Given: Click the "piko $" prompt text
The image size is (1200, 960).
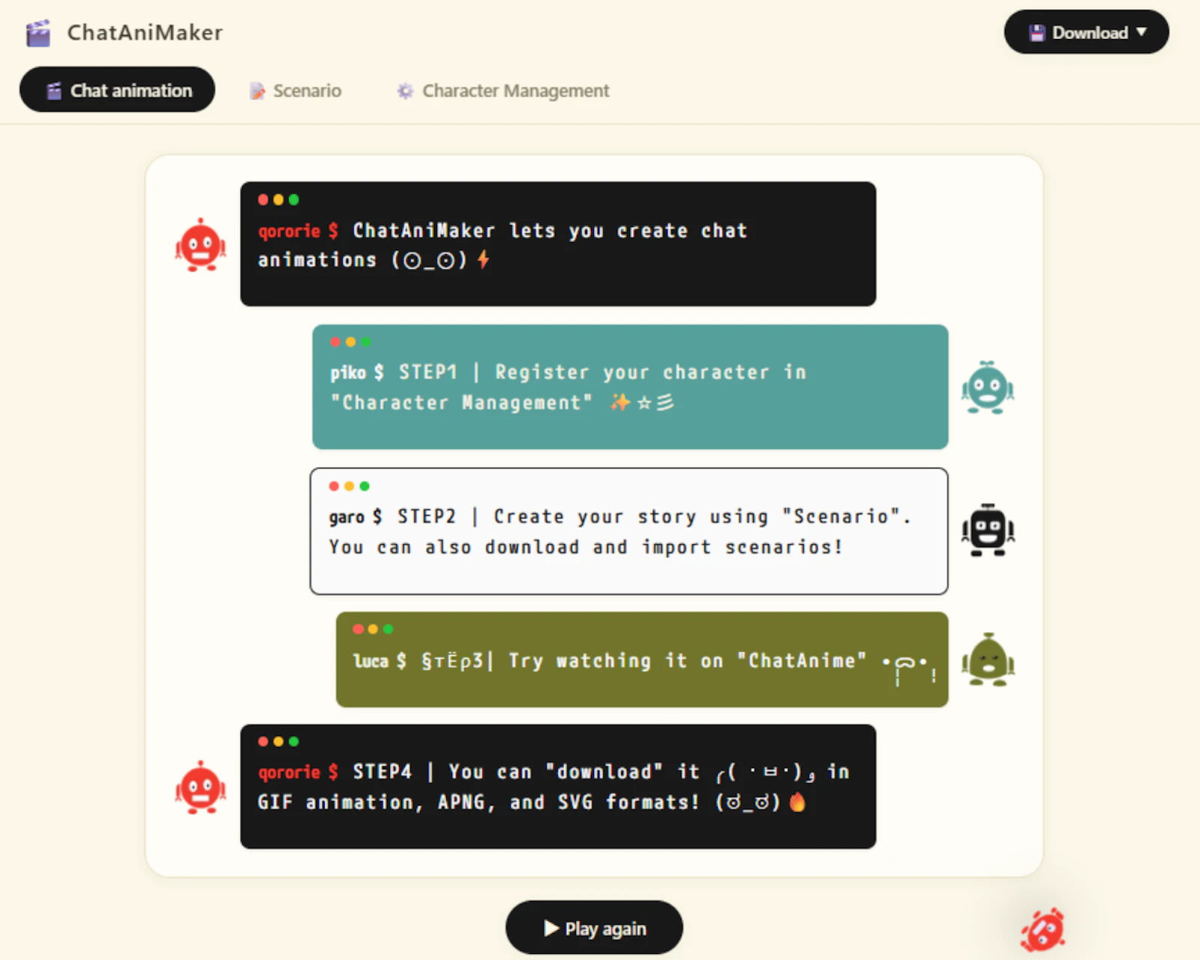Looking at the screenshot, I should (357, 372).
